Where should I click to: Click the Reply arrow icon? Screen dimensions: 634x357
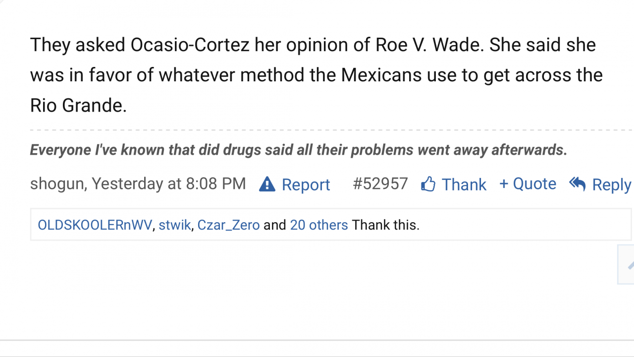coord(578,184)
